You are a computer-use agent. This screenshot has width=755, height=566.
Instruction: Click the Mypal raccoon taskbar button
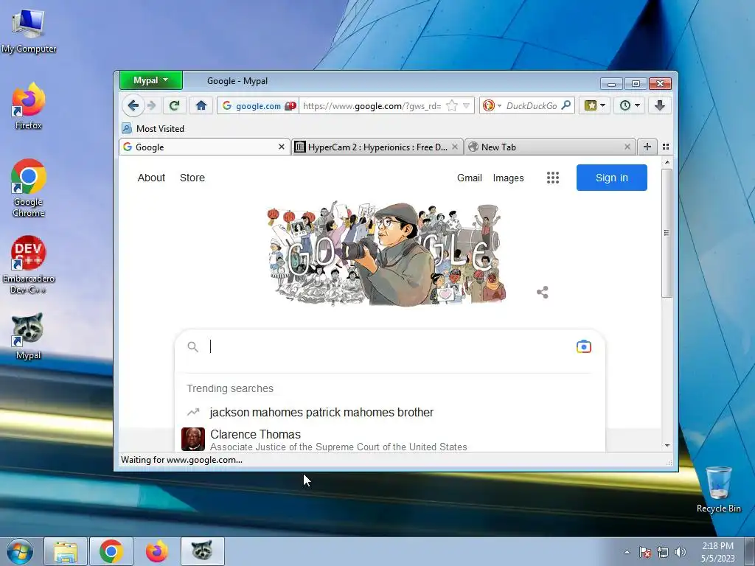click(202, 551)
